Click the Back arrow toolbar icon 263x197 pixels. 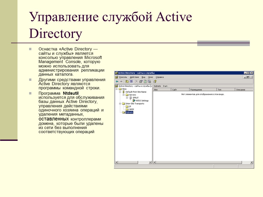tap(117, 81)
